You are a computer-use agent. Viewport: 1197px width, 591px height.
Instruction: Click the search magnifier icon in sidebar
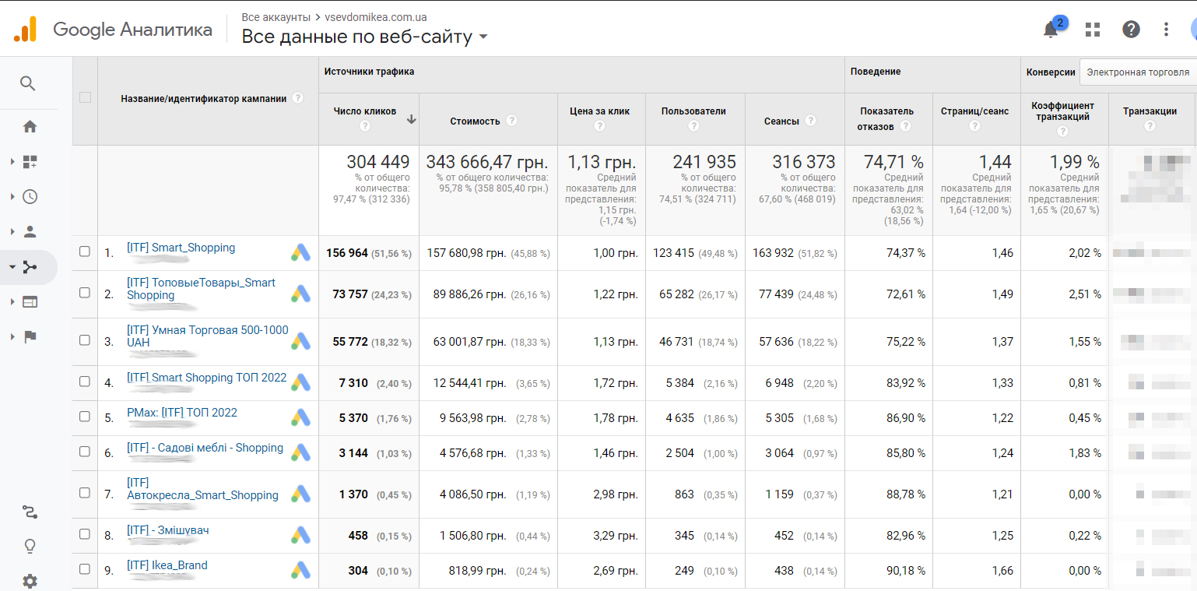click(x=28, y=83)
